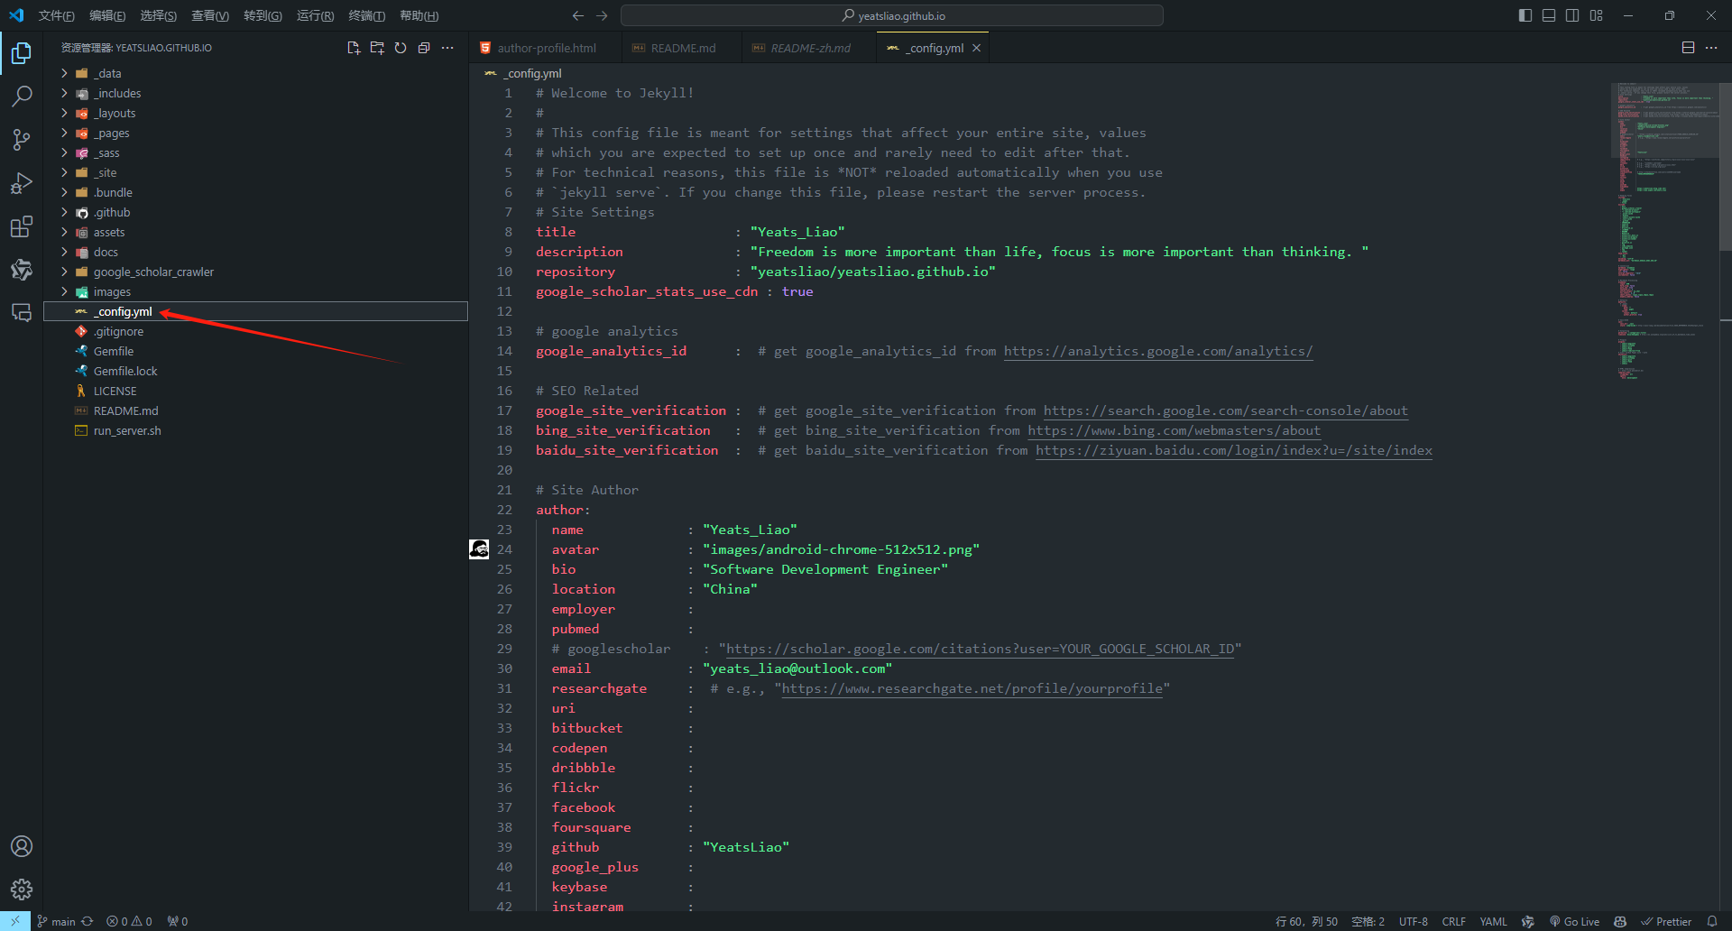Image resolution: width=1732 pixels, height=931 pixels.
Task: Expand the google_scholar_crawler folder
Action: click(x=153, y=272)
